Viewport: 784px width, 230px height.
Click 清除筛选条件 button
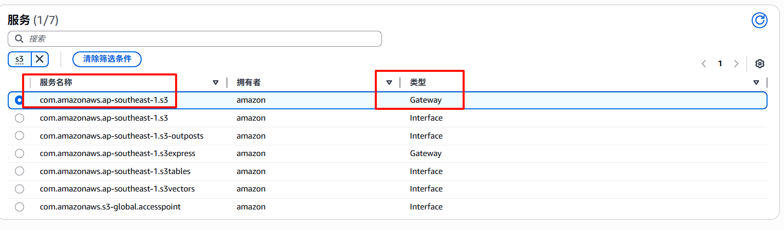[107, 59]
